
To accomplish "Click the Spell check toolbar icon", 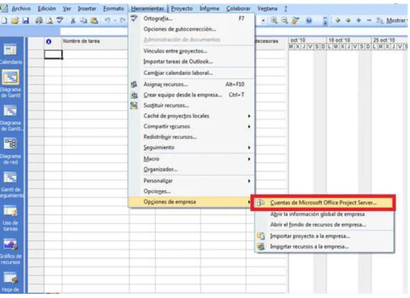I will coord(59,20).
